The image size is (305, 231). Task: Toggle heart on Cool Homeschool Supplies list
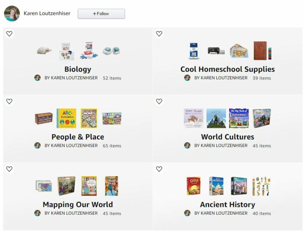(159, 34)
